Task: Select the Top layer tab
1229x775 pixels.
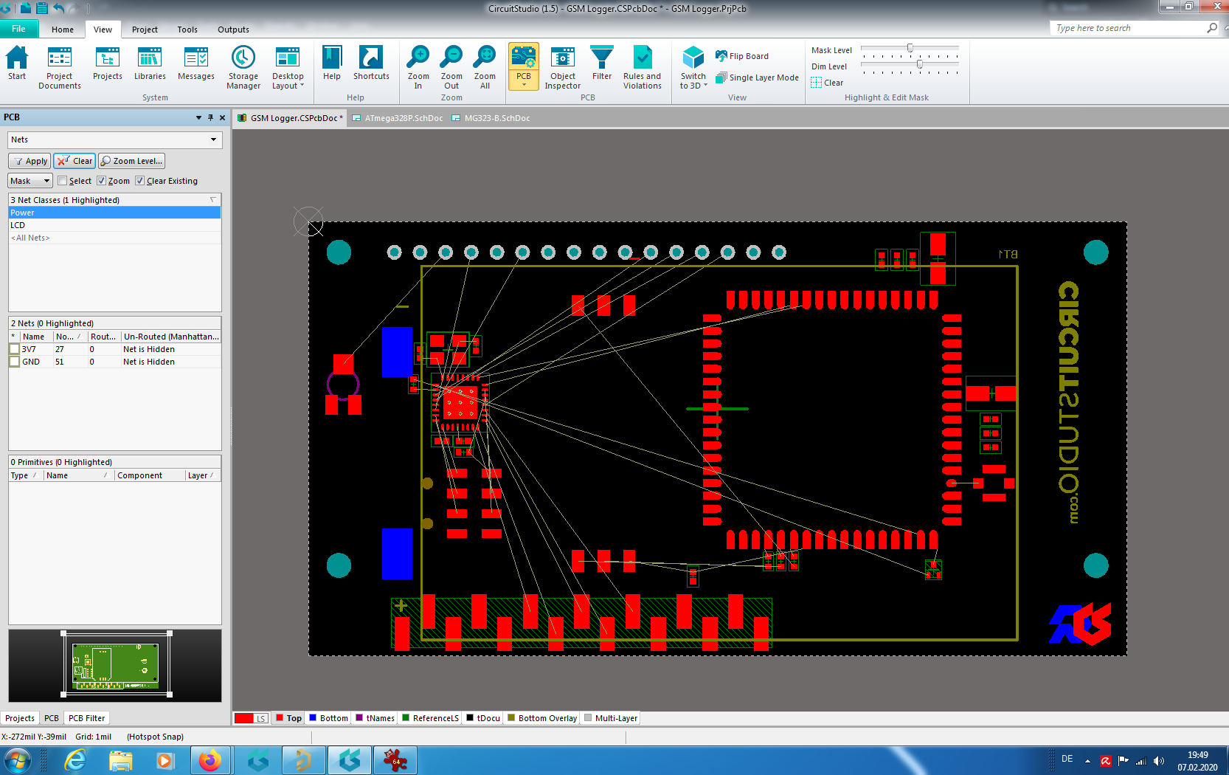Action: tap(288, 718)
